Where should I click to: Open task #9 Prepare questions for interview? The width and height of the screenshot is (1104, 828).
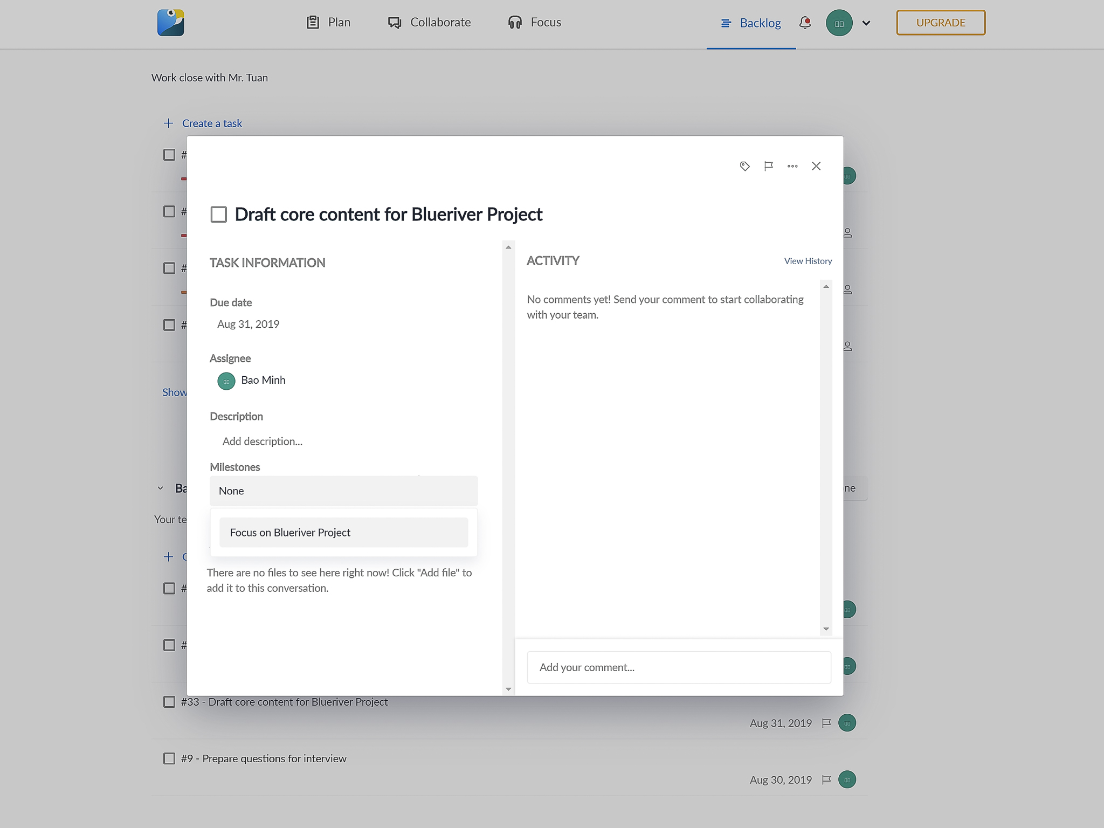[264, 758]
